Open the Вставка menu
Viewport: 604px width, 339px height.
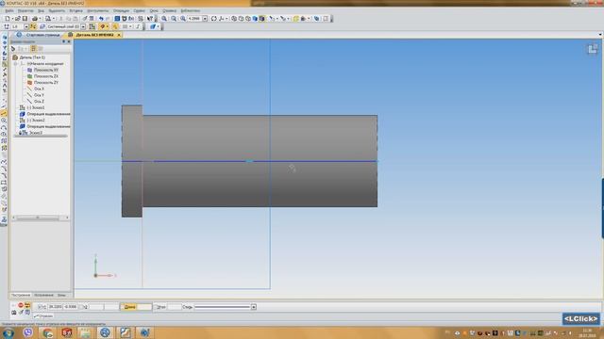75,10
